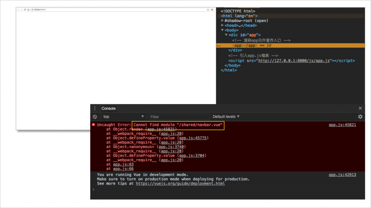Select the closing </html> line

click(229, 70)
